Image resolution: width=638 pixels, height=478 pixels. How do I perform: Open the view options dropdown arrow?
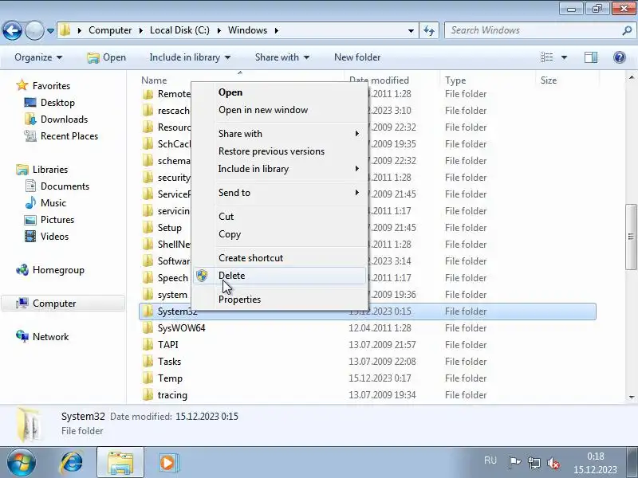[x=564, y=57]
